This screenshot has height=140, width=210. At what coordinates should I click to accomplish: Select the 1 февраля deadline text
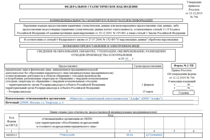click(x=148, y=85)
